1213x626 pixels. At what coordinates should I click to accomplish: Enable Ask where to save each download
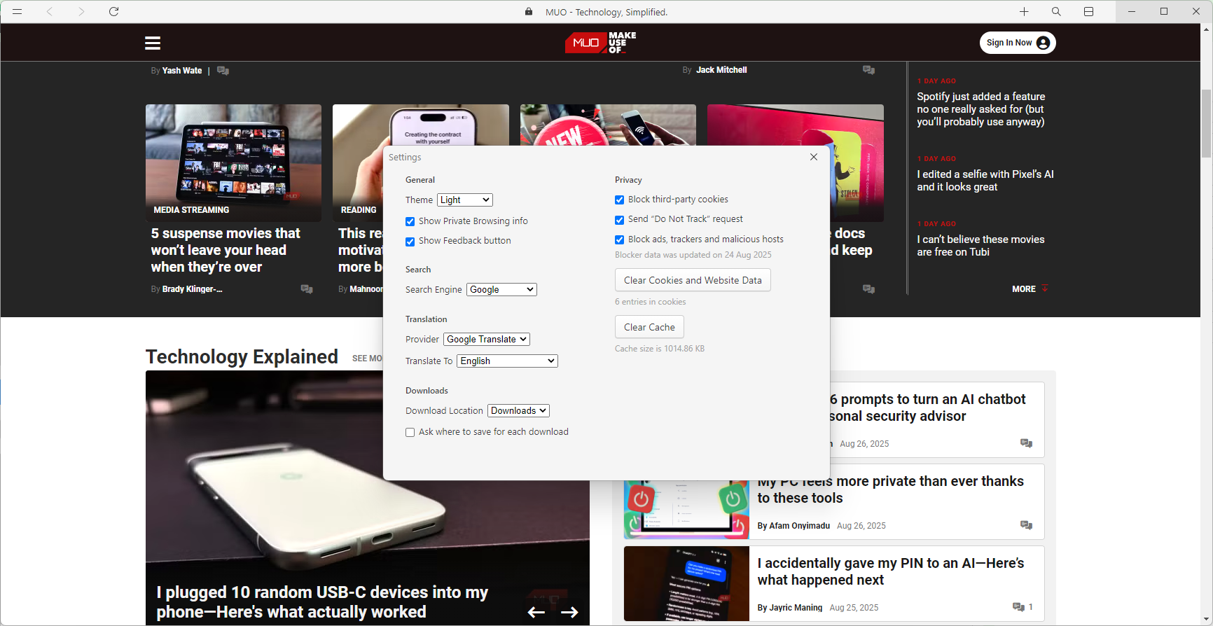pyautogui.click(x=410, y=433)
